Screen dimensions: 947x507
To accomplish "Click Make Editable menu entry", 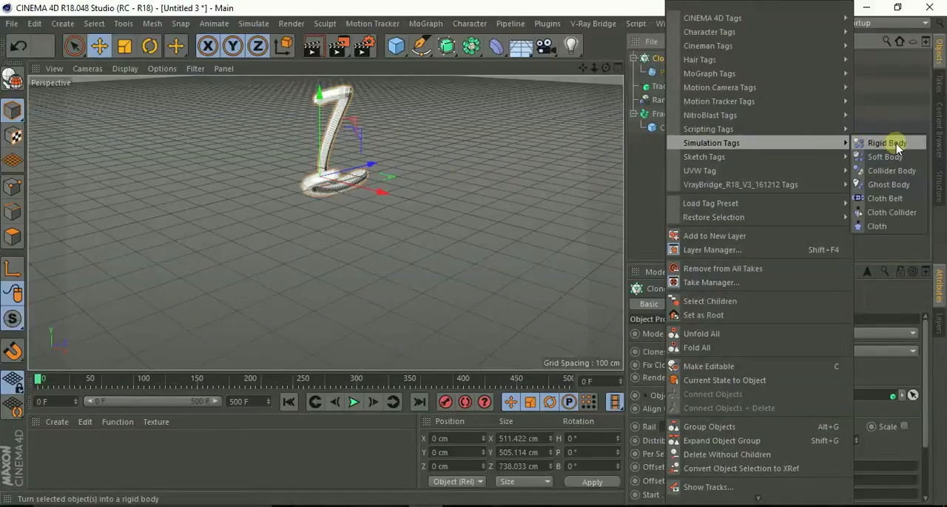I will click(x=761, y=366).
